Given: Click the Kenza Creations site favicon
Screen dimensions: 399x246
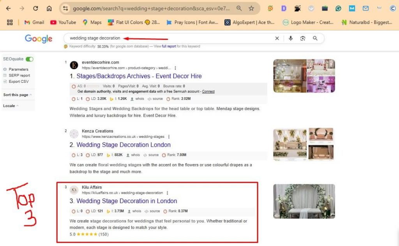Looking at the screenshot, I should 74,134.
